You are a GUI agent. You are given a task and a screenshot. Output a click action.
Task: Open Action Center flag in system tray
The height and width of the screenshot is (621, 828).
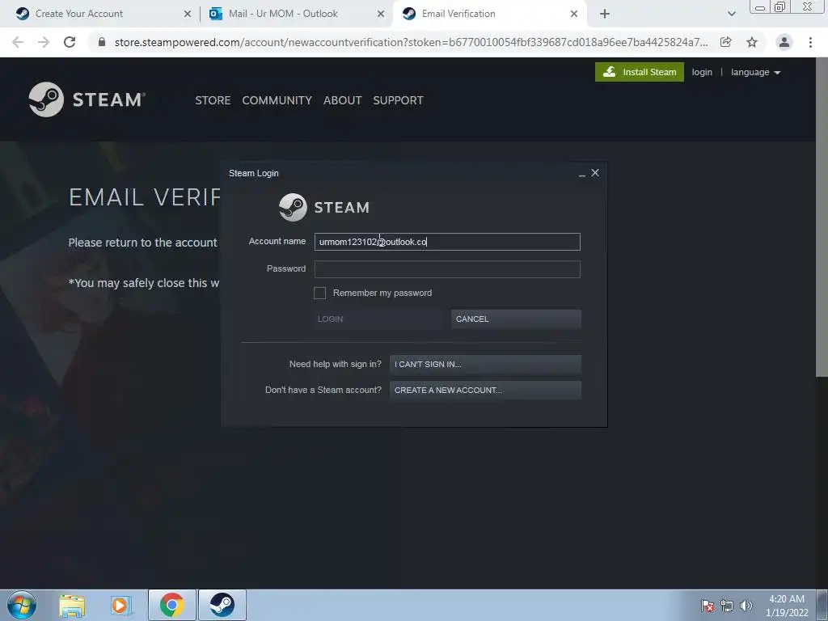[707, 606]
